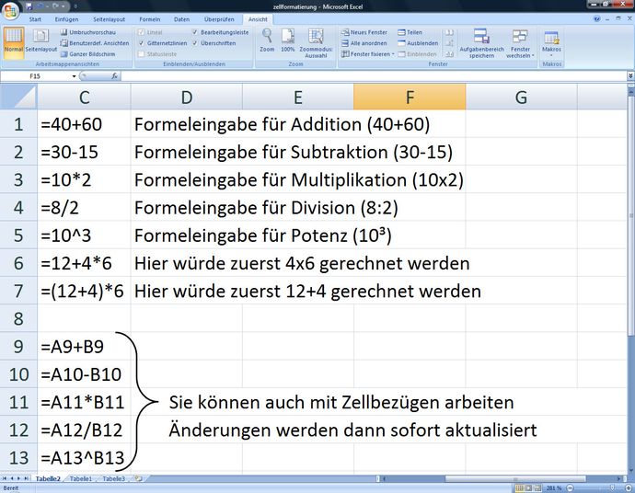Click the Normal view icon in status bar
Viewport: 635px width, 493px height.
[x=520, y=488]
